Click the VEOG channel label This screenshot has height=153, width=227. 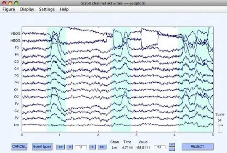coord(16,34)
